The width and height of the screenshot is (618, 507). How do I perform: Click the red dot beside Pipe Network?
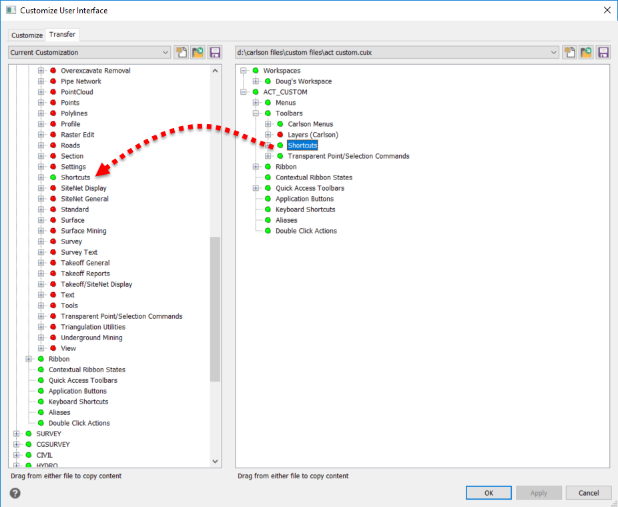pos(53,81)
